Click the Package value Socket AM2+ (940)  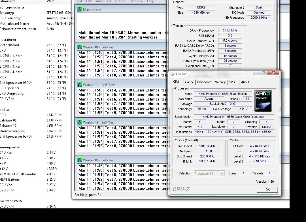[x=223, y=104]
